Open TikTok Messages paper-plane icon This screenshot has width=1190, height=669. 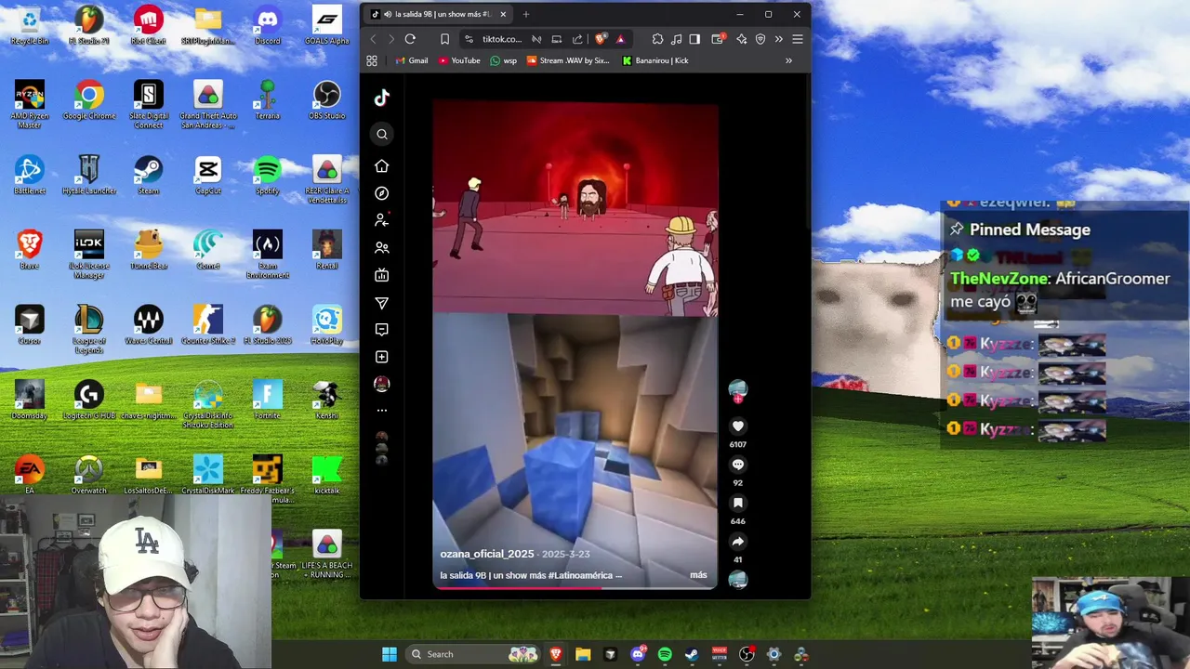(382, 303)
